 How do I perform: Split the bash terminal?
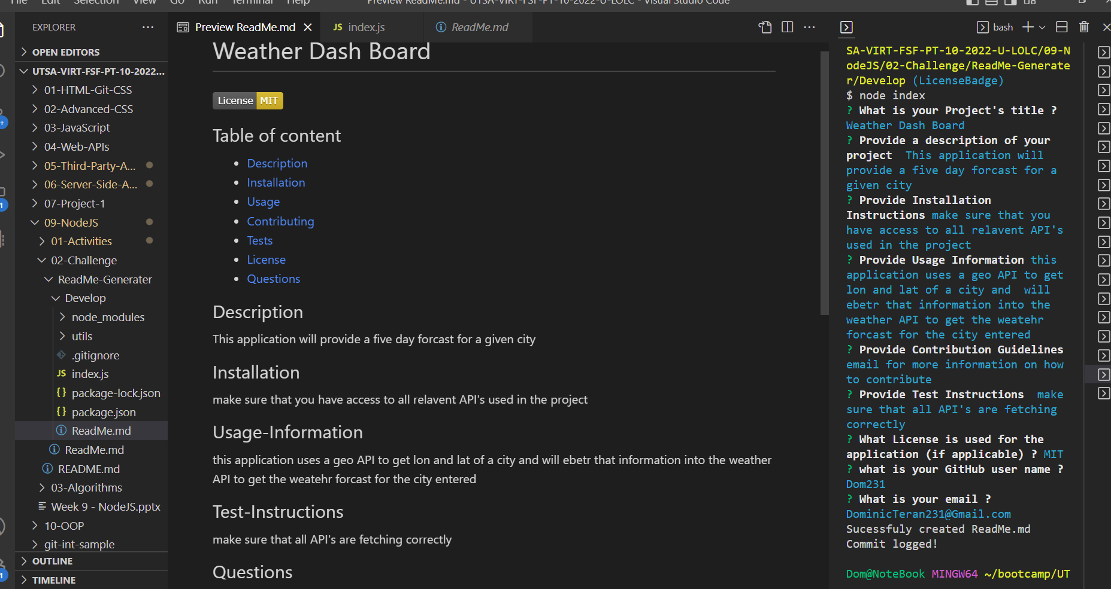[1061, 27]
